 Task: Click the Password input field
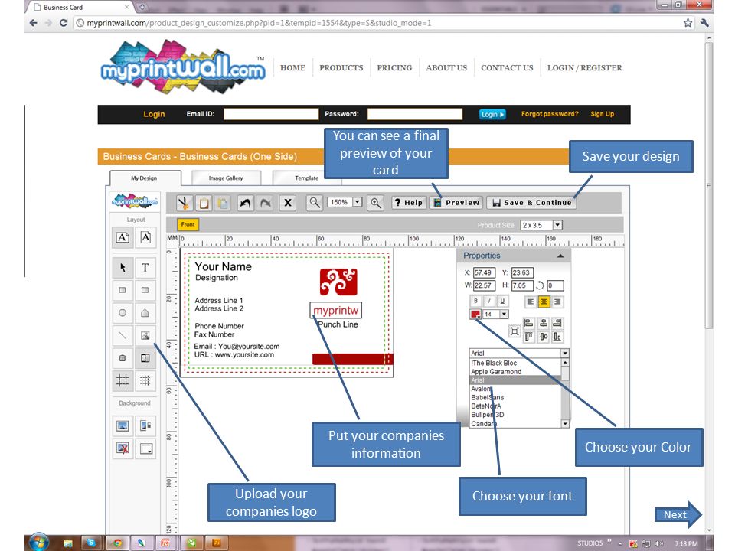[415, 114]
